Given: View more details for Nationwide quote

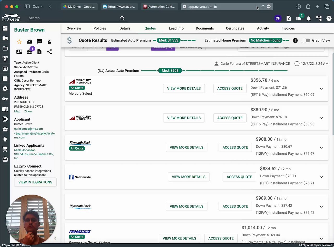Looking at the screenshot, I should pos(189,177).
